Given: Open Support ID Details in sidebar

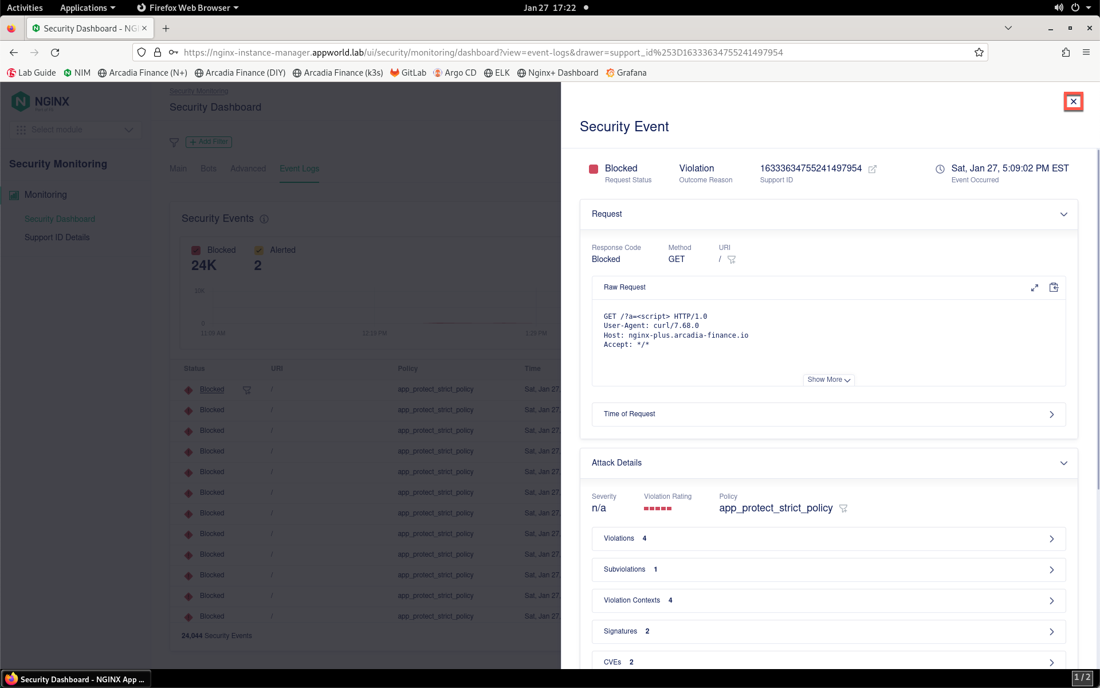Looking at the screenshot, I should [x=57, y=237].
